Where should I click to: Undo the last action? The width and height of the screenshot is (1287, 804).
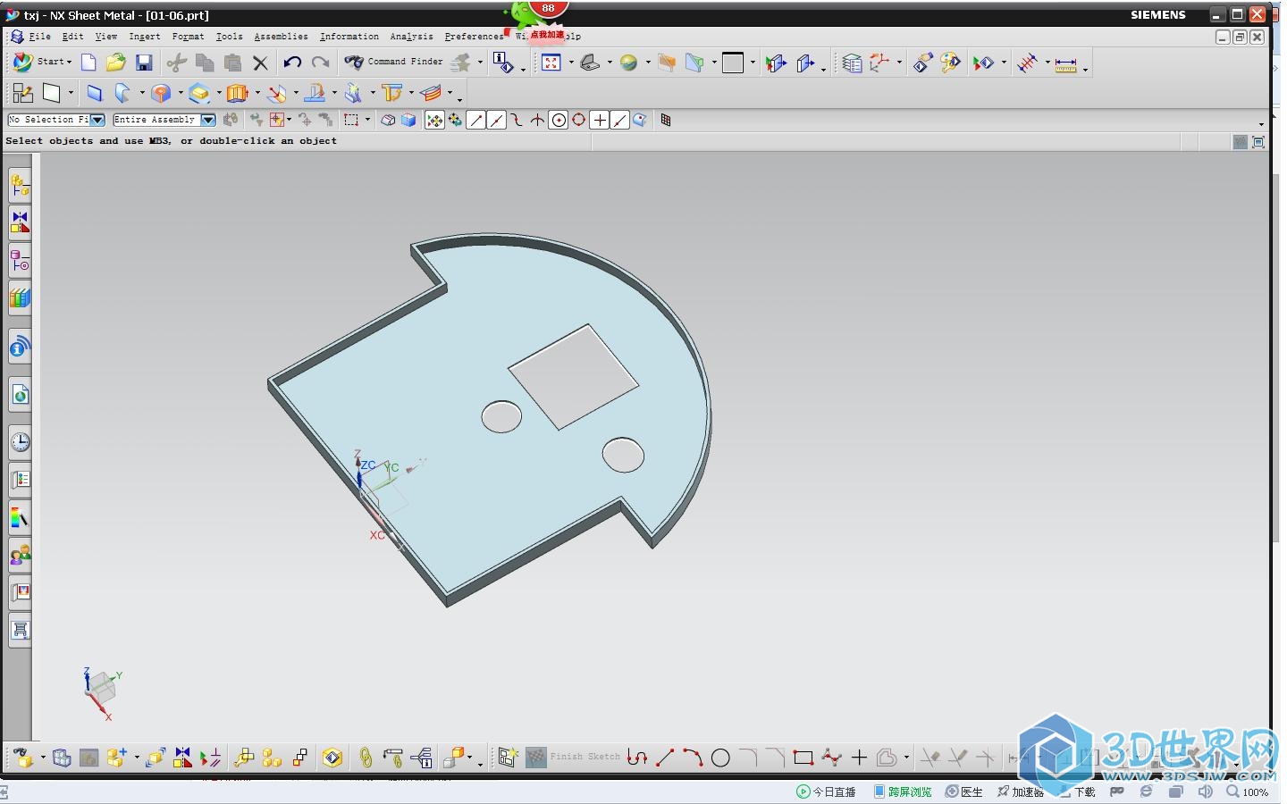point(292,63)
